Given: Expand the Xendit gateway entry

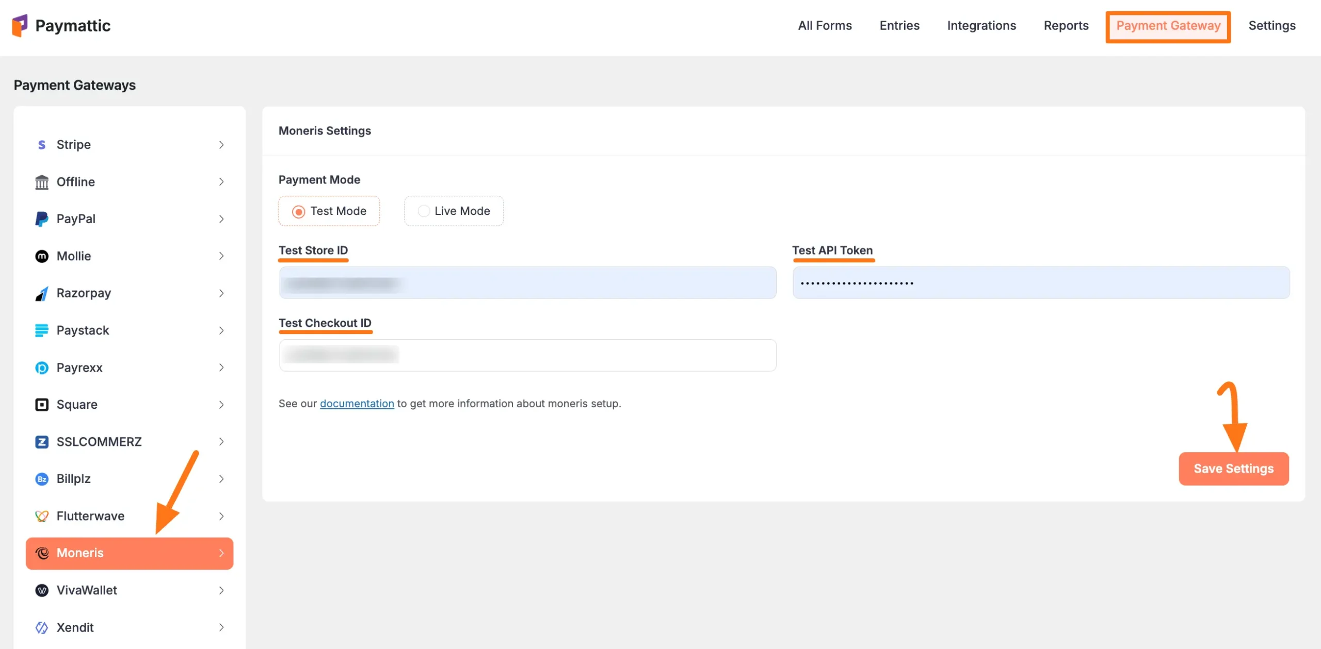Looking at the screenshot, I should click(222, 627).
